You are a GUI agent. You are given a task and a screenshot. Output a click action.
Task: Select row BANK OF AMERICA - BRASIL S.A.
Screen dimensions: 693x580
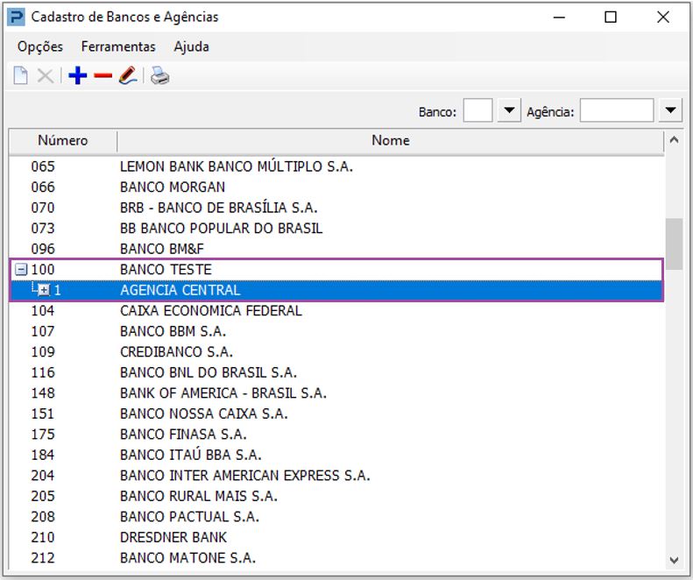point(336,393)
